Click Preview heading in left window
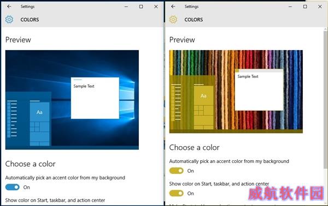This screenshot has width=328, height=206. (18, 40)
